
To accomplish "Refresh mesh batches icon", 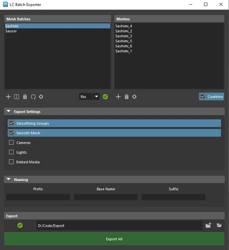I will [x=33, y=97].
